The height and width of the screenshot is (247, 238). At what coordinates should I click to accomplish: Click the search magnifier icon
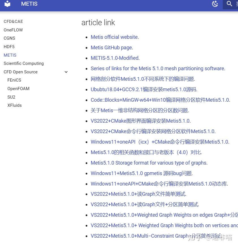tap(230, 4)
